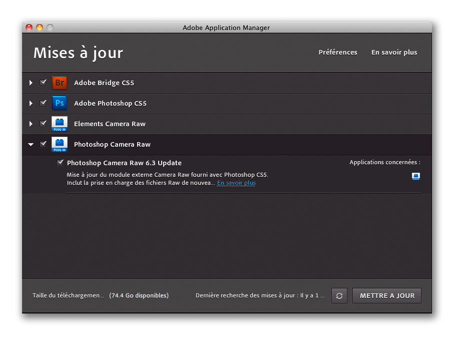The image size is (454, 340).
Task: Collapse the Photoshop Camera Raw row
Action: [31, 144]
